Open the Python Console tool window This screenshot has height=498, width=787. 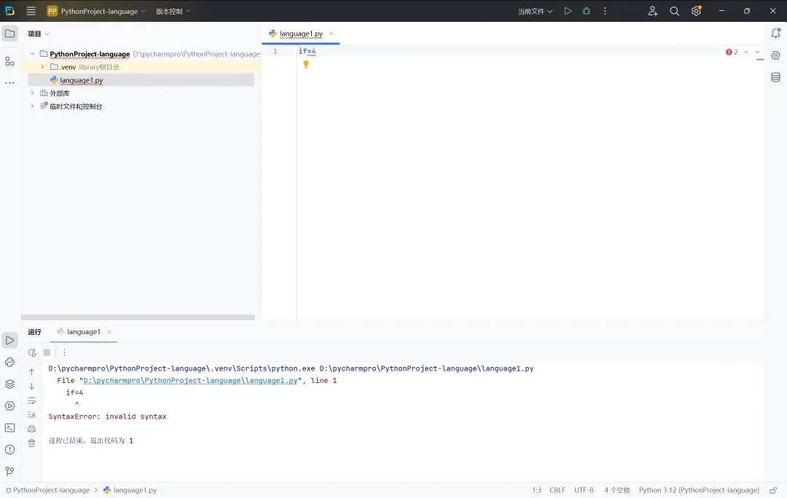coord(9,362)
